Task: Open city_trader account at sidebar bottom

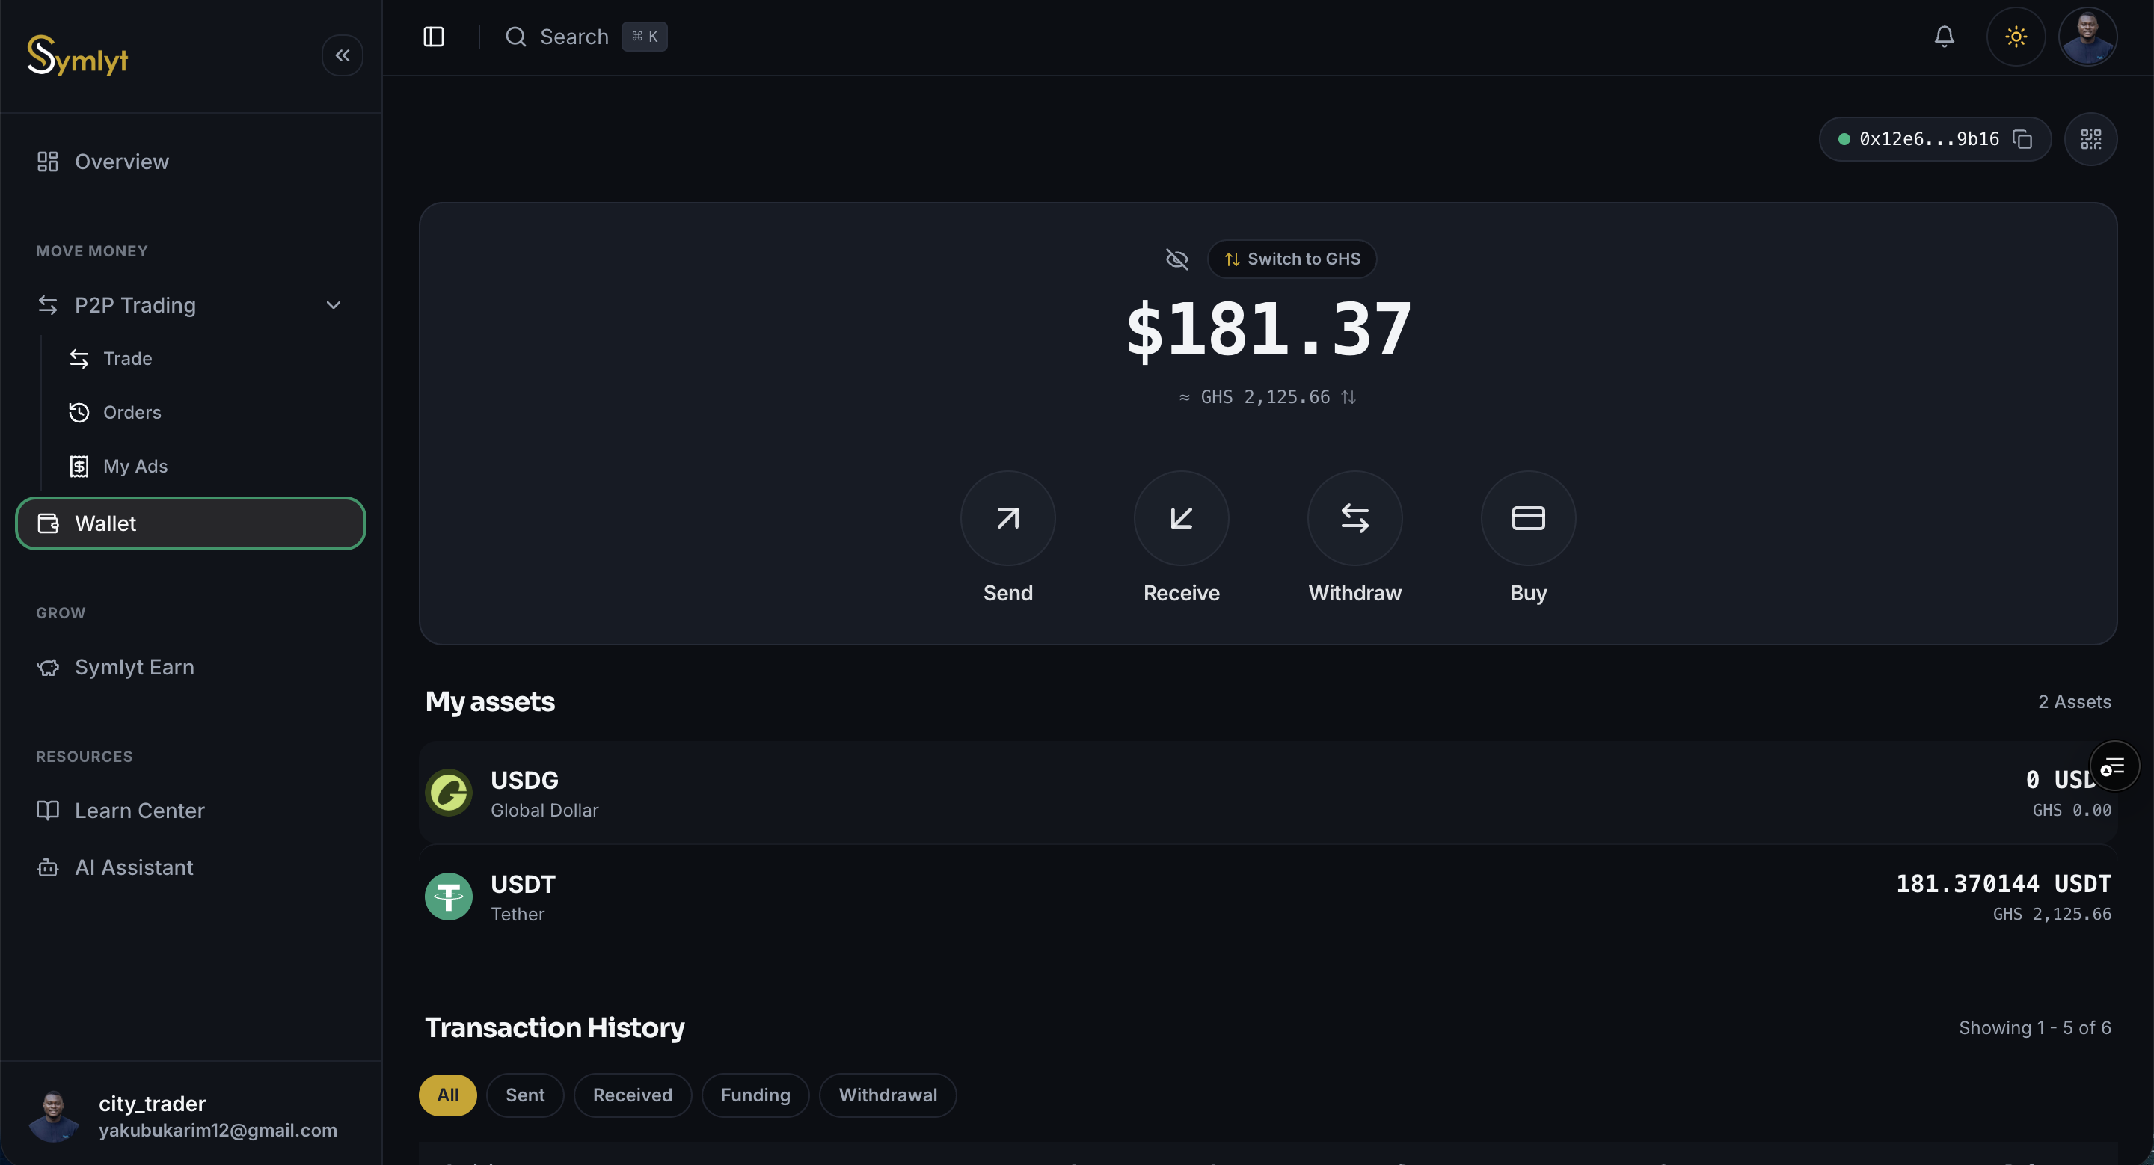Action: (191, 1116)
